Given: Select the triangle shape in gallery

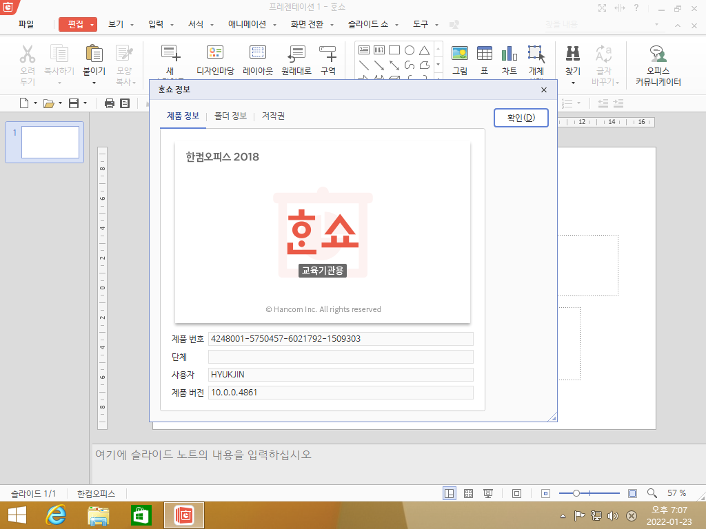Looking at the screenshot, I should pos(424,50).
